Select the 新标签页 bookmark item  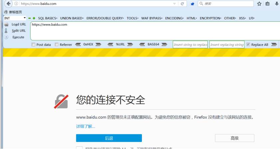coord(13,12)
